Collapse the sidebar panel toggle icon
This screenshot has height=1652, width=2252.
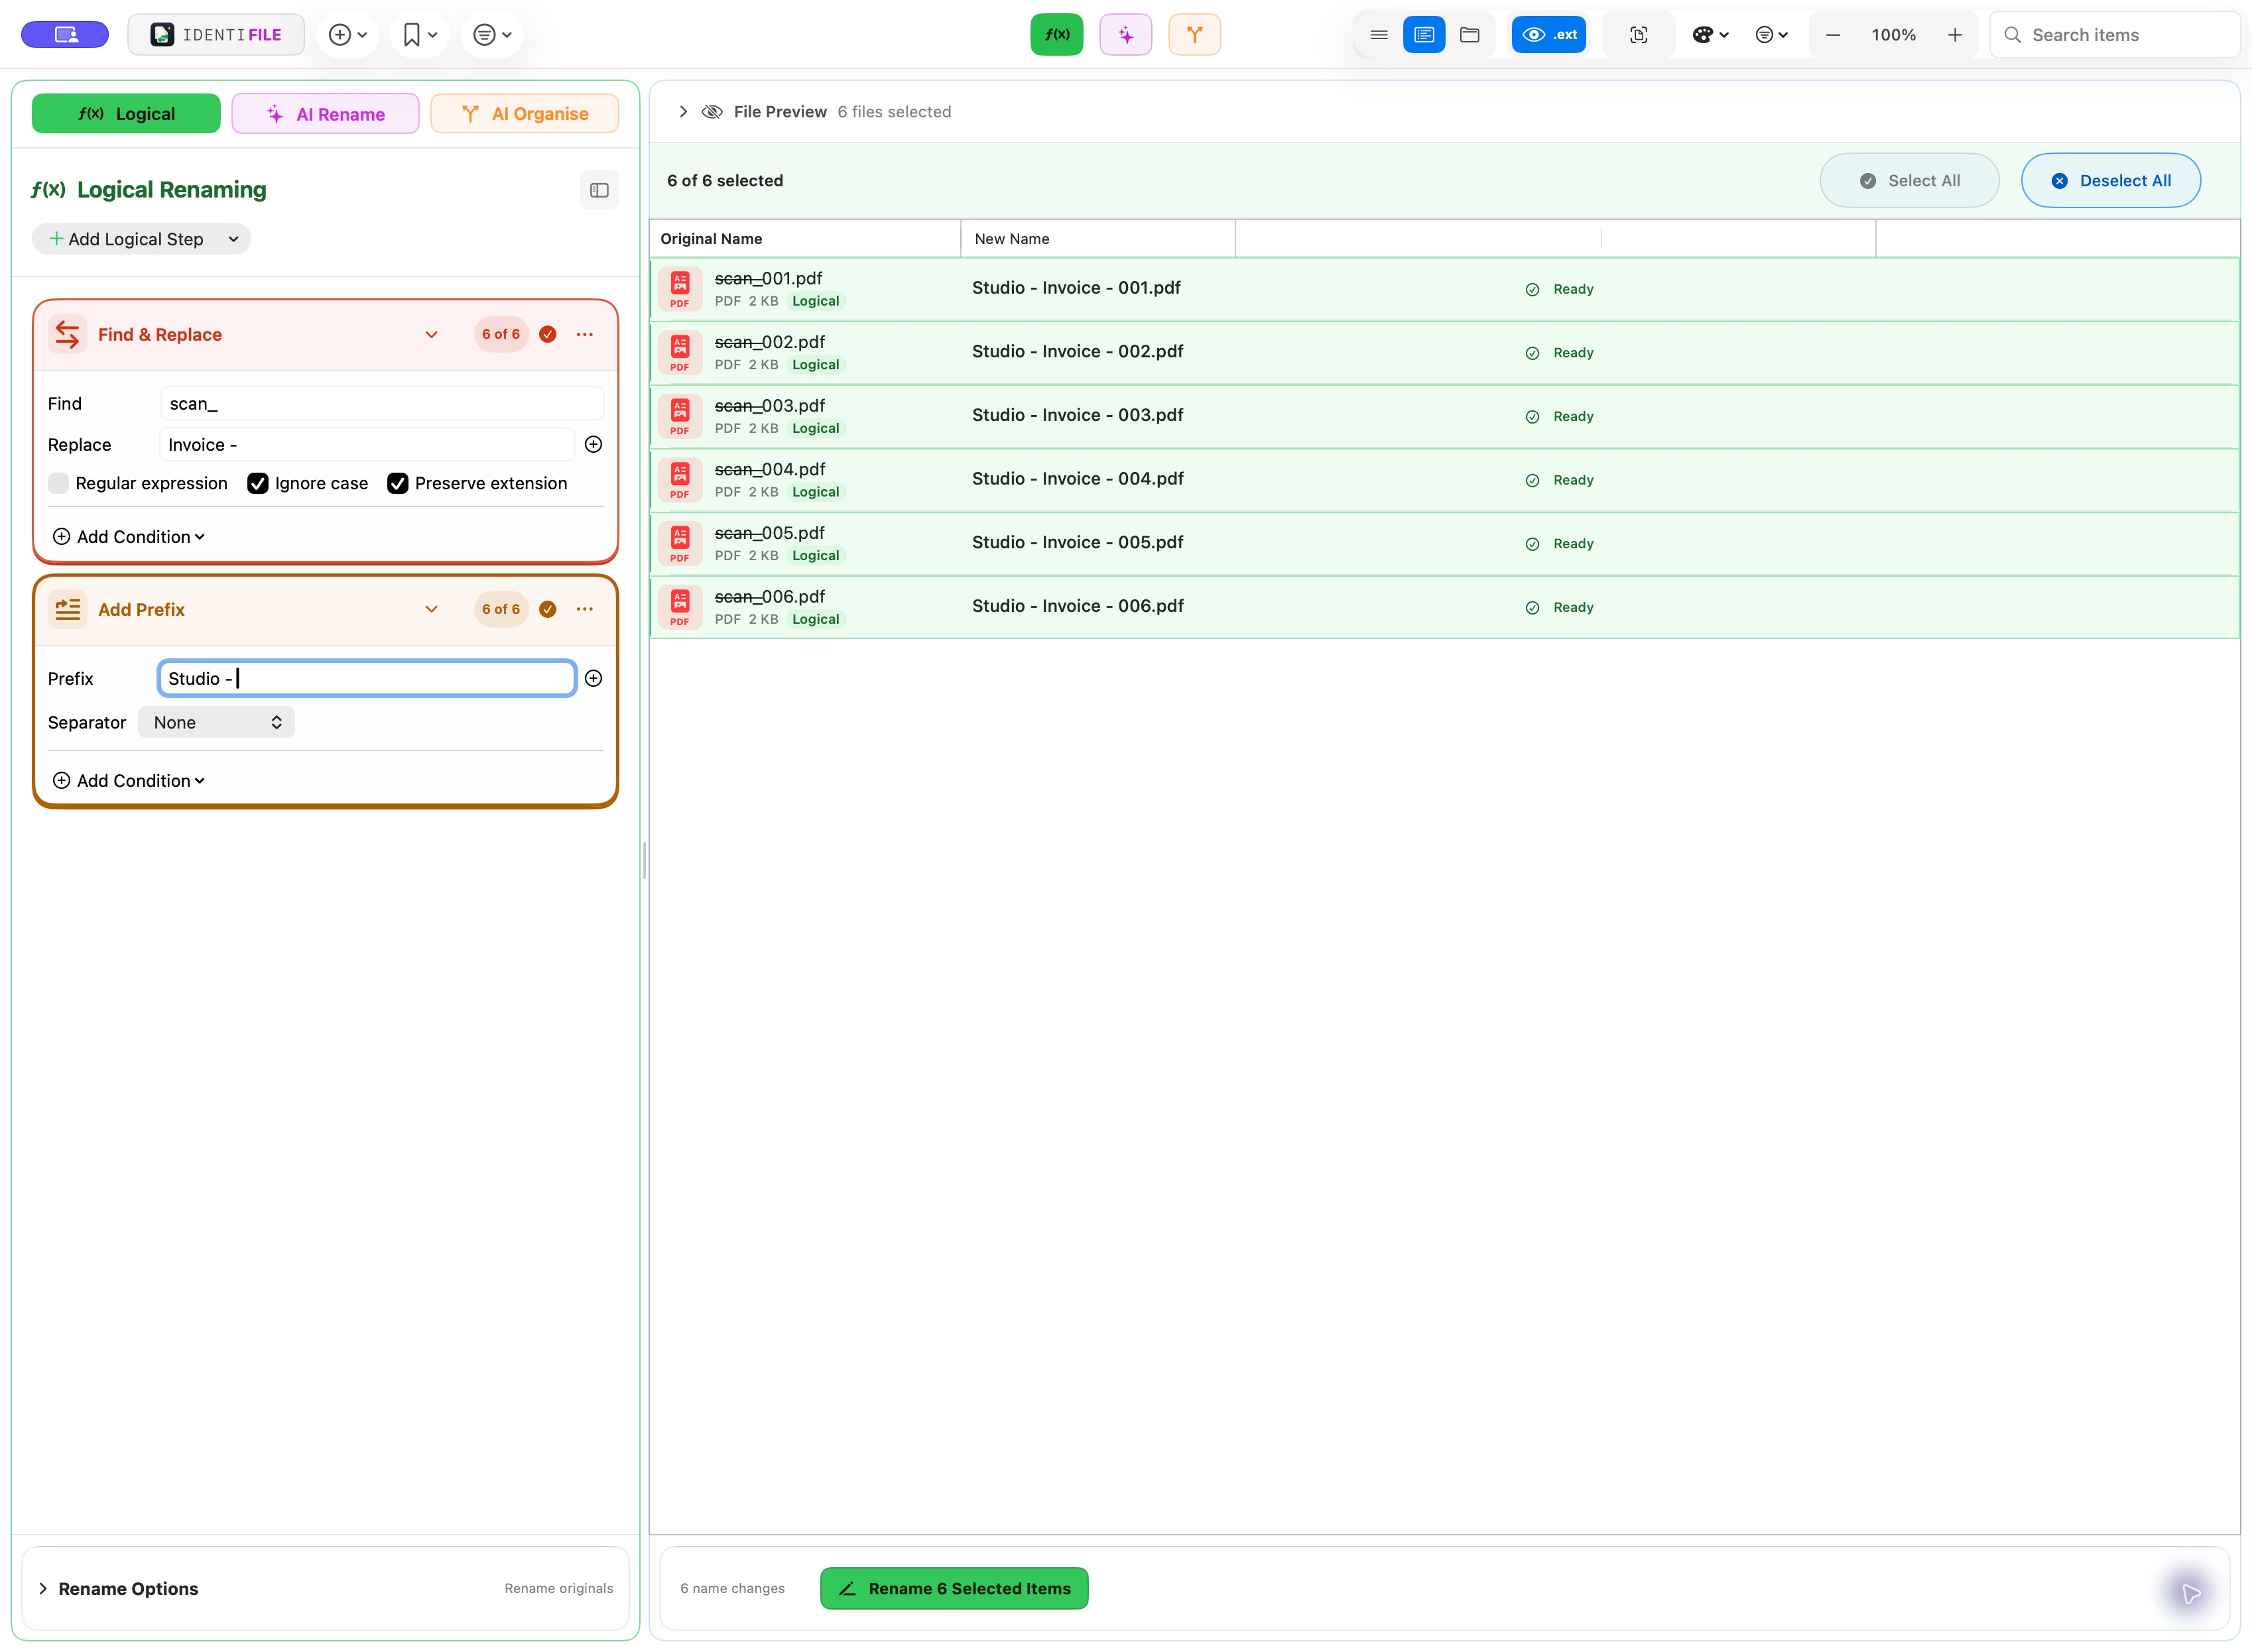coord(599,190)
